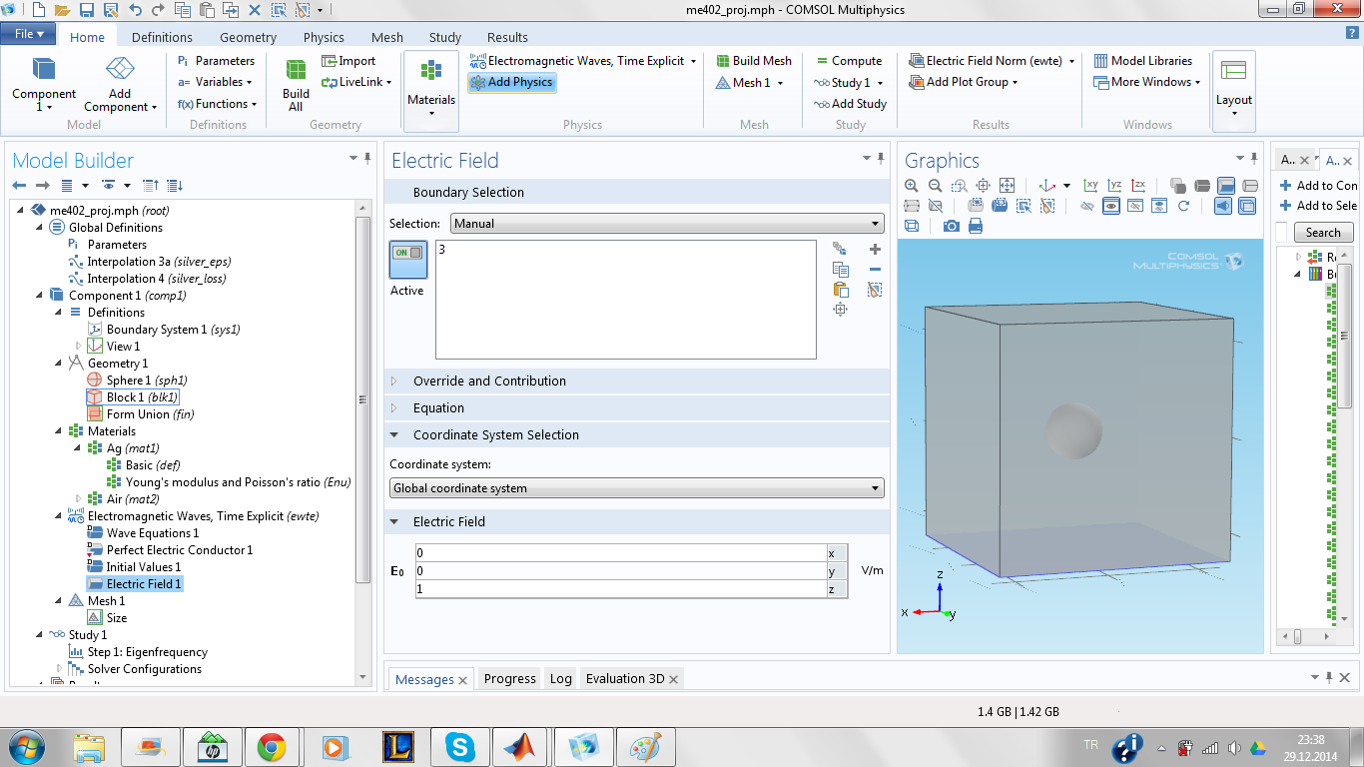Open the Geometry ribbon tab

coord(248,37)
